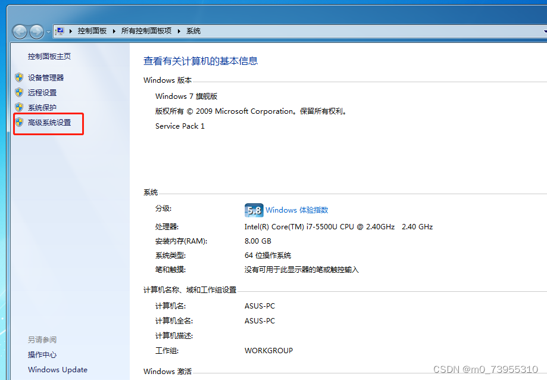
Task: Open the 控制面板 breadcrumb
Action: pyautogui.click(x=92, y=31)
